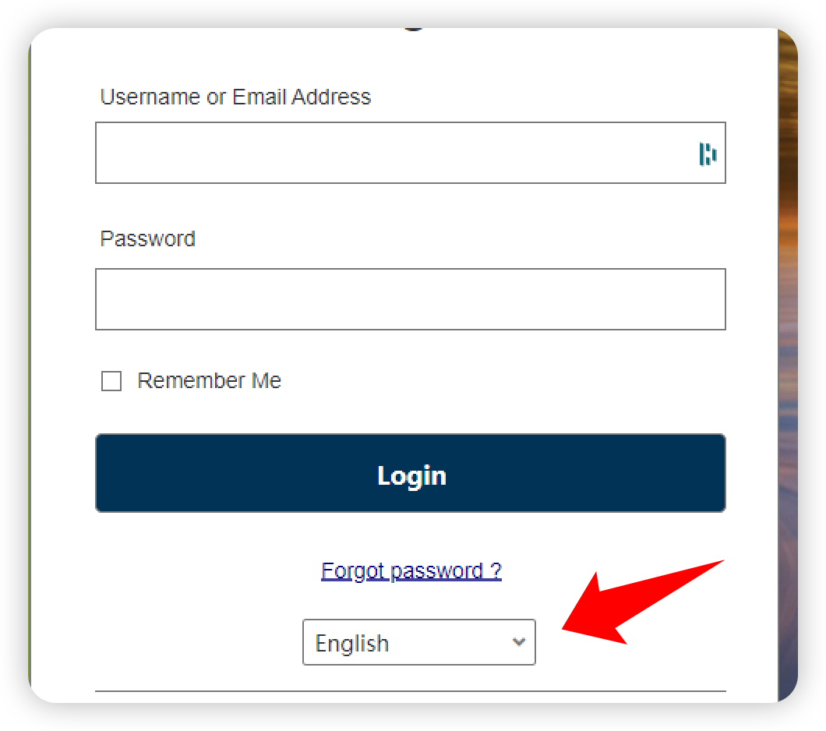Enable the Remember Me checkbox
Screen dimensions: 826x731
pos(111,381)
